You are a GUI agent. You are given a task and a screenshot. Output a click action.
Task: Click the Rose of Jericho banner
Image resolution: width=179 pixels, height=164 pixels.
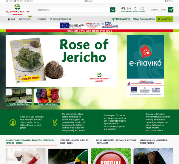click(61, 61)
